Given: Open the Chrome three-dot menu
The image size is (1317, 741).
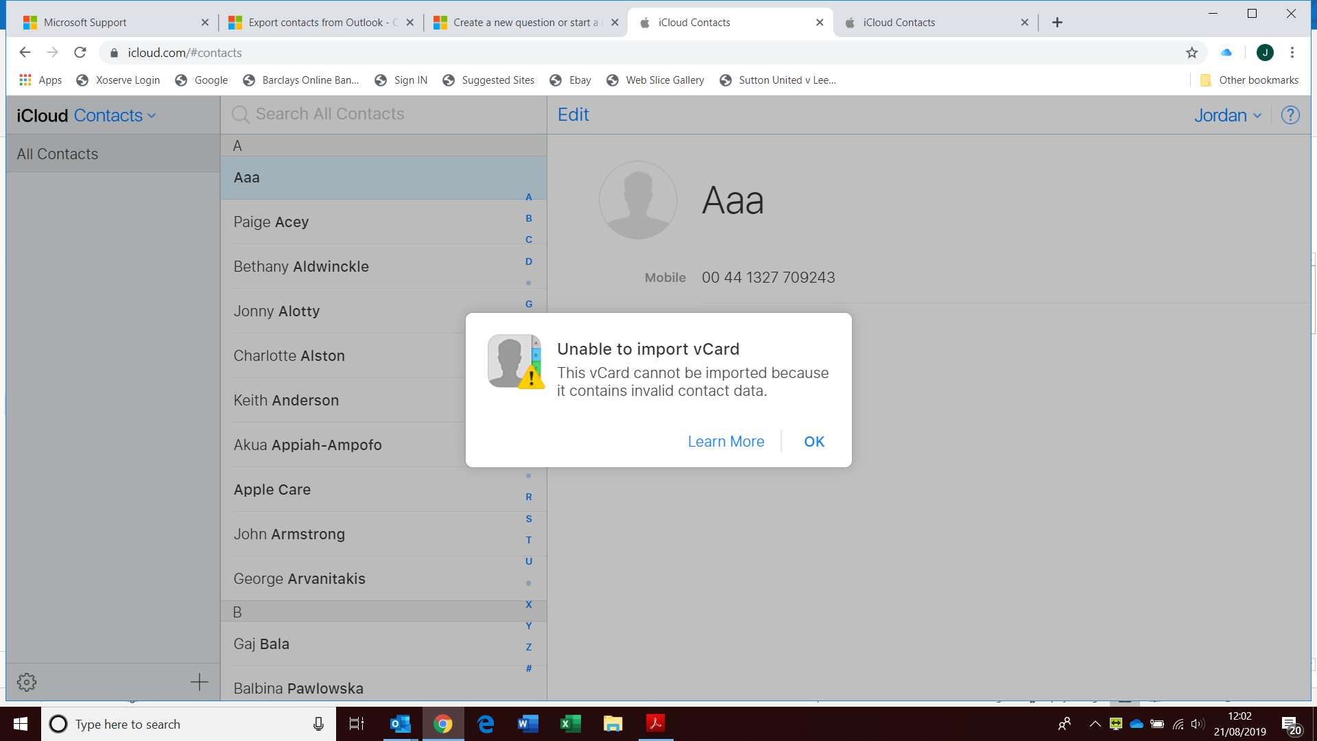Looking at the screenshot, I should [x=1292, y=53].
